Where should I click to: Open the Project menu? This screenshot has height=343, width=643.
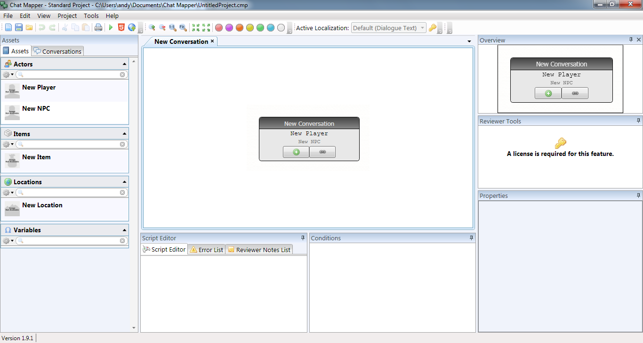[x=67, y=16]
